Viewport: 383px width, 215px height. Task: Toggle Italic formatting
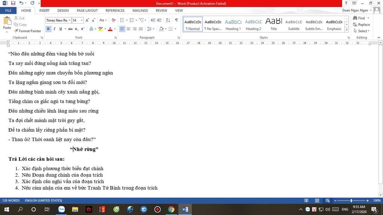click(55, 29)
